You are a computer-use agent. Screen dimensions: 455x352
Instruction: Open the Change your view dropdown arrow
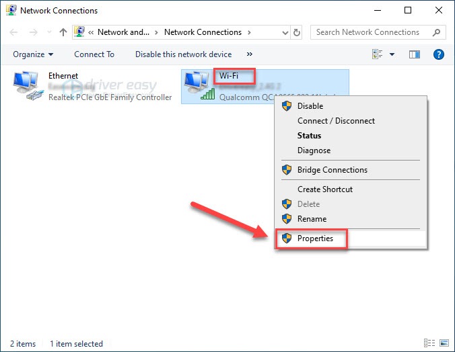(392, 54)
